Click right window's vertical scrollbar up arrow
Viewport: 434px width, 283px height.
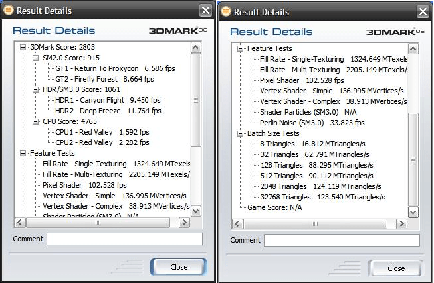[413, 48]
